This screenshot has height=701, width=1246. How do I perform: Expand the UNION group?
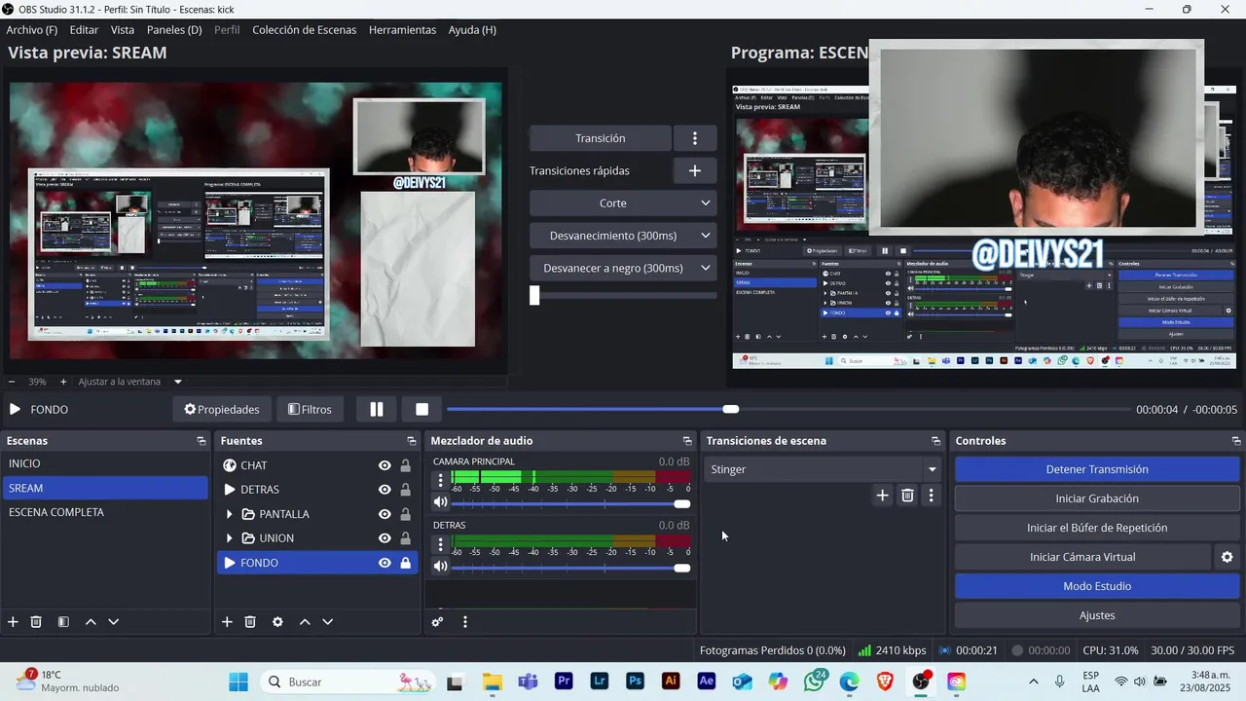230,538
